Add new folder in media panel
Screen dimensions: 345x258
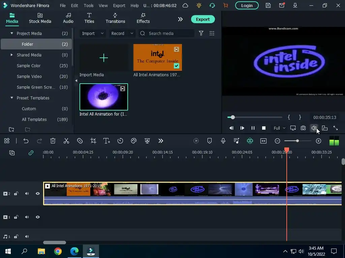tap(11, 129)
